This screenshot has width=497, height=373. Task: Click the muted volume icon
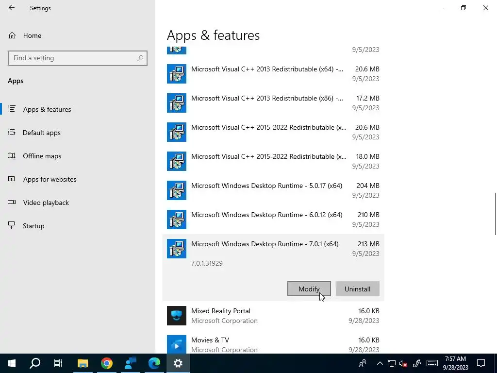point(403,363)
